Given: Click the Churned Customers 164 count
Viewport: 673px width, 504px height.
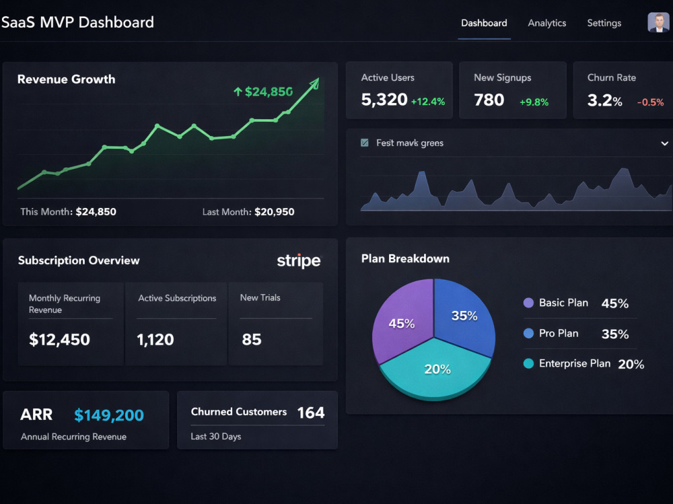Looking at the screenshot, I should pos(311,412).
